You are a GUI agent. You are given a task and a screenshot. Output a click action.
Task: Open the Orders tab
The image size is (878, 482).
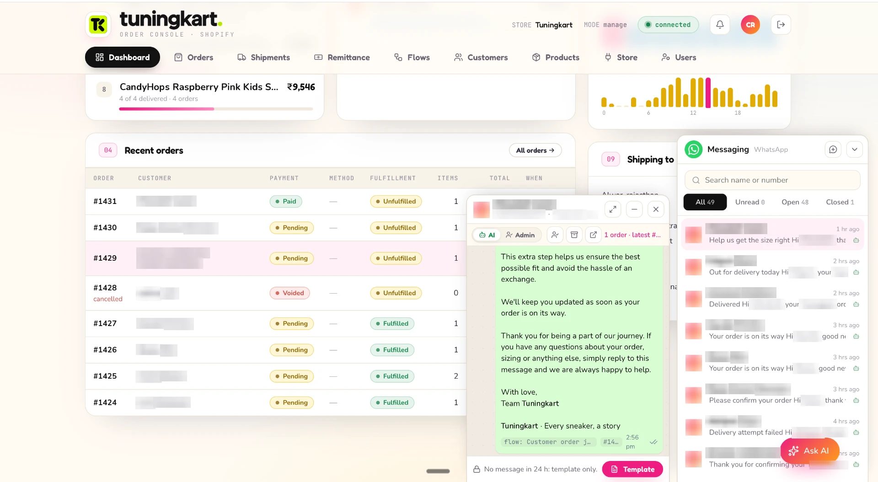pos(194,57)
